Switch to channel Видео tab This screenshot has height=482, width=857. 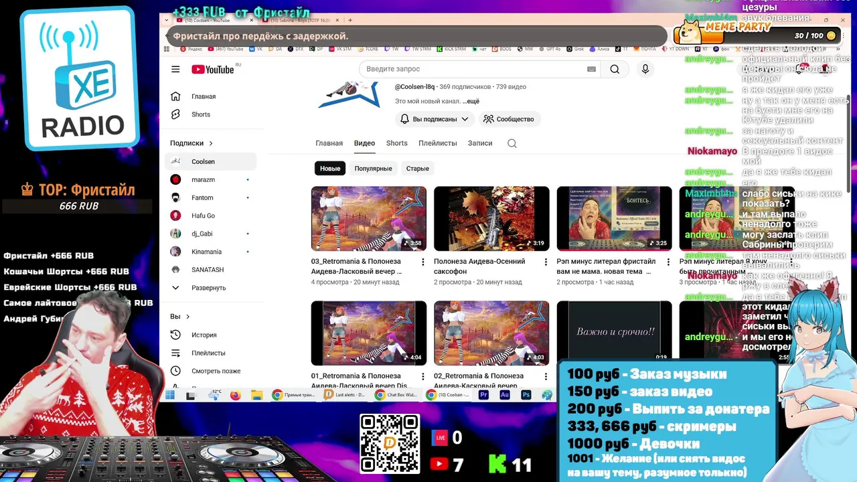pos(364,143)
